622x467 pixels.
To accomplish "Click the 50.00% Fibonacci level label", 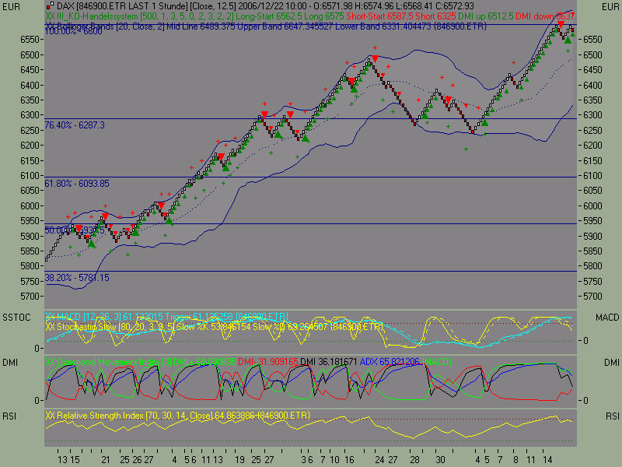I will [x=75, y=230].
